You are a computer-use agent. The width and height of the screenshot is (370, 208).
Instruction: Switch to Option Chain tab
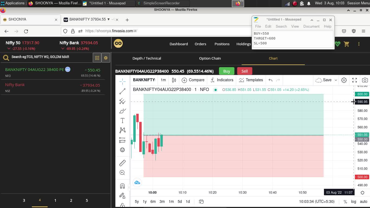pyautogui.click(x=210, y=58)
